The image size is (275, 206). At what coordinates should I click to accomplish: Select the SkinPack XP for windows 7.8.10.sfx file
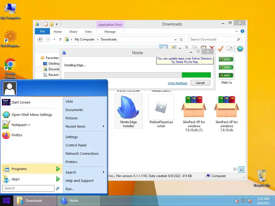pos(227,113)
